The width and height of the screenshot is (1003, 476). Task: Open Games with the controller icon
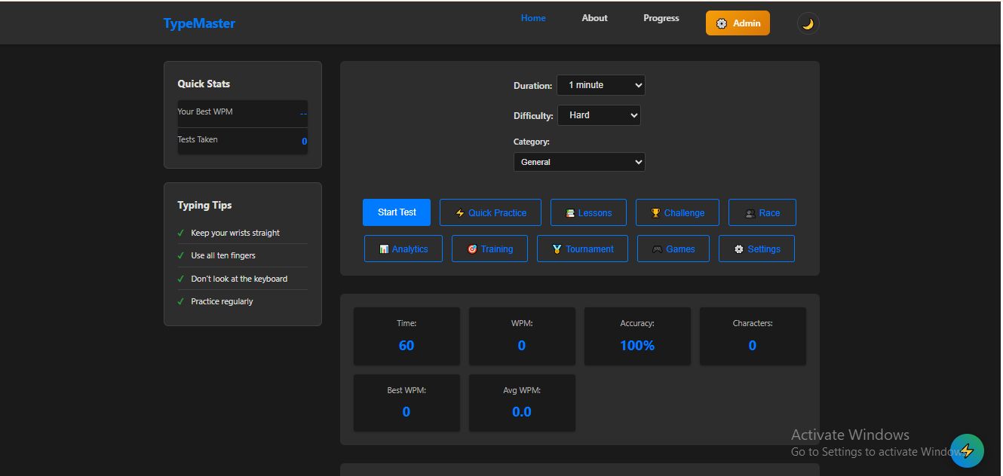click(657, 249)
